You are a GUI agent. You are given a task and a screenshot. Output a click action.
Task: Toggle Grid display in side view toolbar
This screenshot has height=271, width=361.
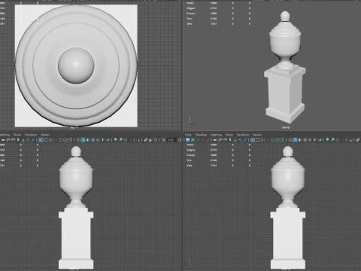253,140
